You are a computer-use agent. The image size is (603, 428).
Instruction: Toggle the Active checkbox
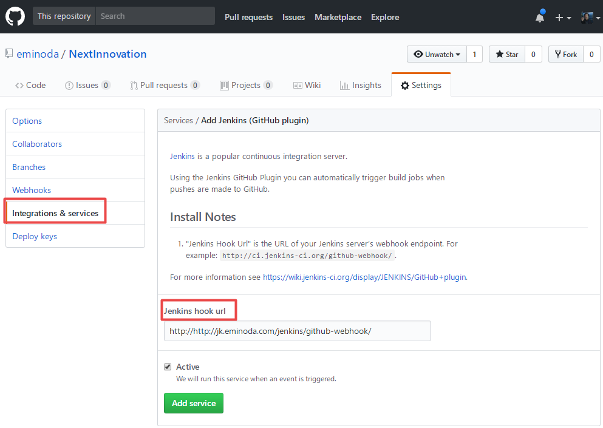pyautogui.click(x=168, y=367)
